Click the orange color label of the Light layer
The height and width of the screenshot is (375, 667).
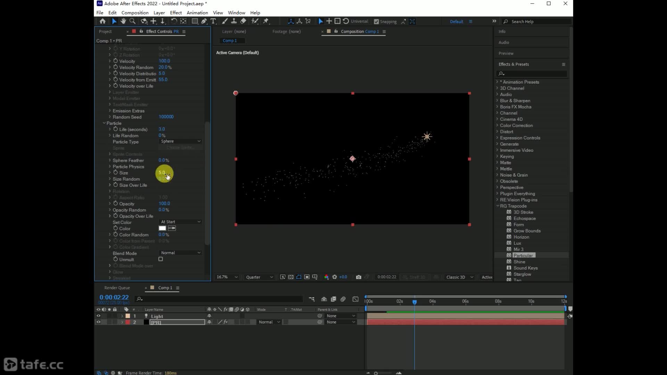(x=127, y=316)
